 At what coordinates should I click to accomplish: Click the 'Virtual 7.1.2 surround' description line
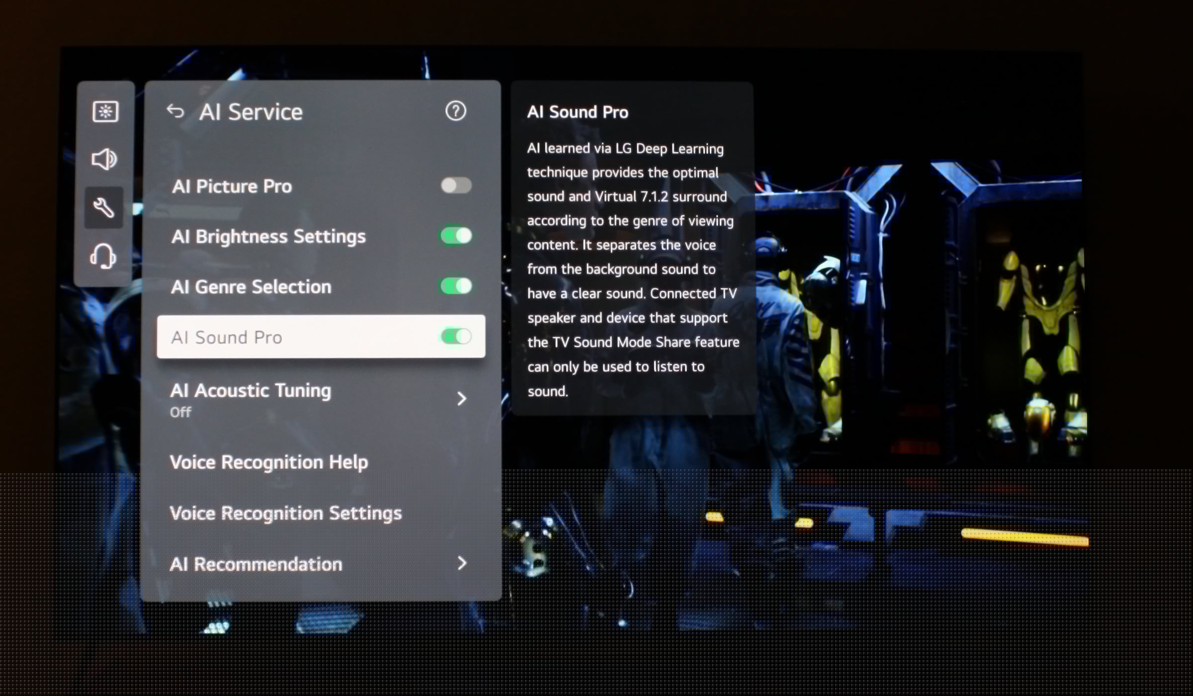coord(627,196)
